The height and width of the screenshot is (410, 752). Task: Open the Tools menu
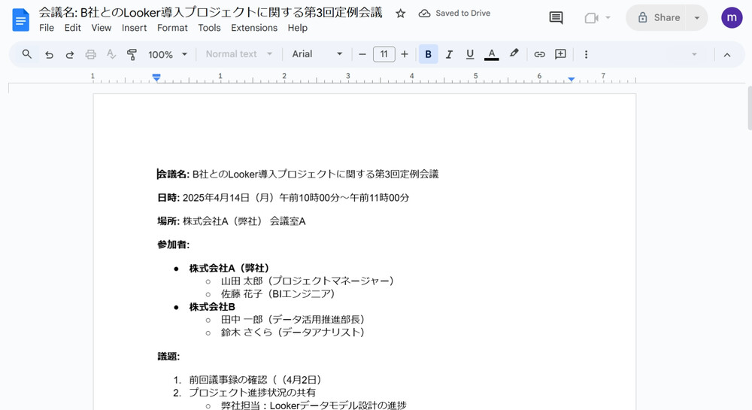tap(209, 28)
